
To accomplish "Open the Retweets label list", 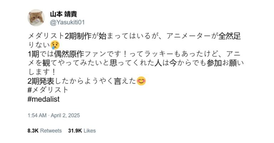I will (x=51, y=131).
